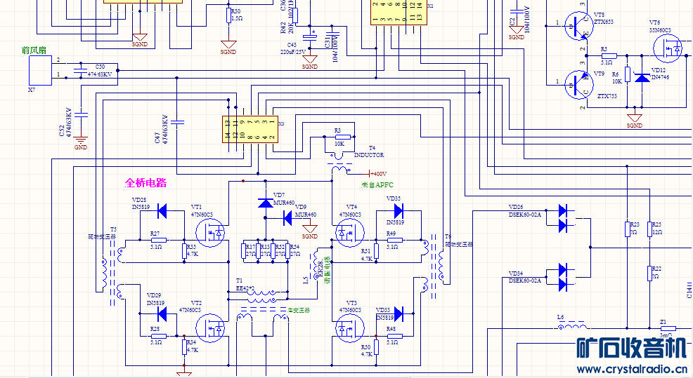
Task: Select the VD34 dual diode symbol
Action: click(x=564, y=277)
